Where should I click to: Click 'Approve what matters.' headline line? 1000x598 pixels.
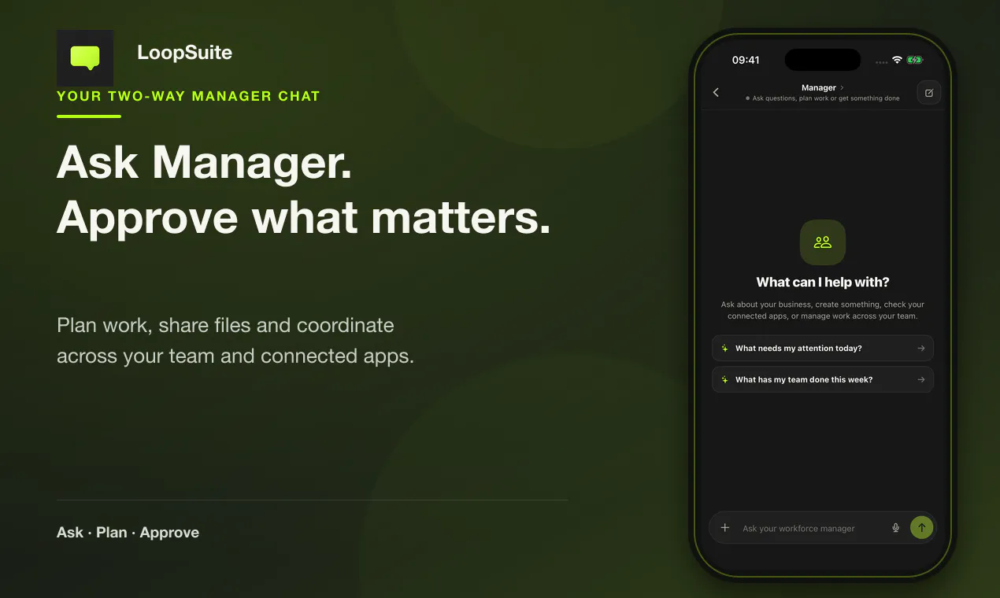(x=304, y=217)
